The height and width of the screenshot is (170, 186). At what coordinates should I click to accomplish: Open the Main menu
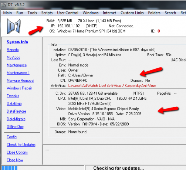pos(7,13)
